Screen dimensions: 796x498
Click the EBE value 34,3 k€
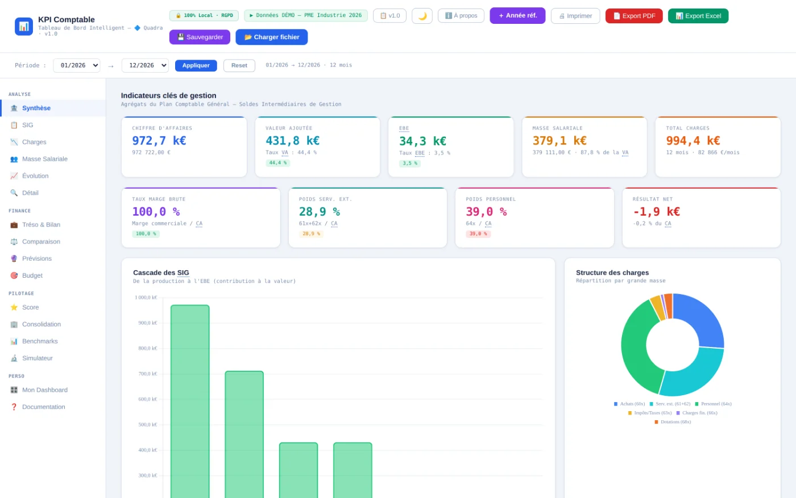tap(423, 141)
